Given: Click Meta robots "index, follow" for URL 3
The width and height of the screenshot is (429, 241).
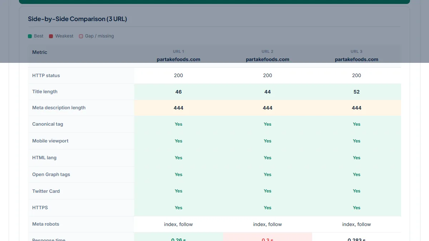Looking at the screenshot, I should tap(356, 224).
